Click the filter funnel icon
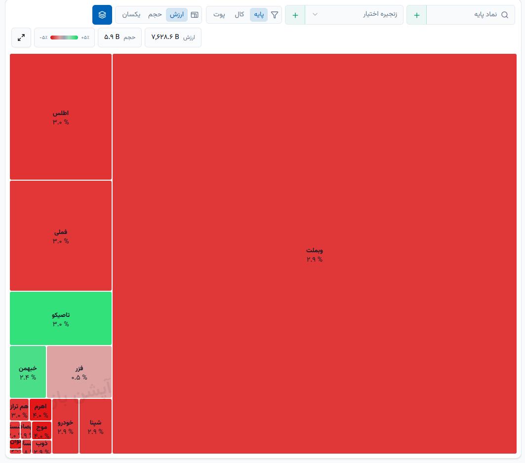This screenshot has width=525, height=463. pos(275,15)
